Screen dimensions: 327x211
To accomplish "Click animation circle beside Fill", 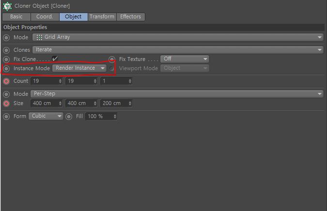I will [x=69, y=117].
